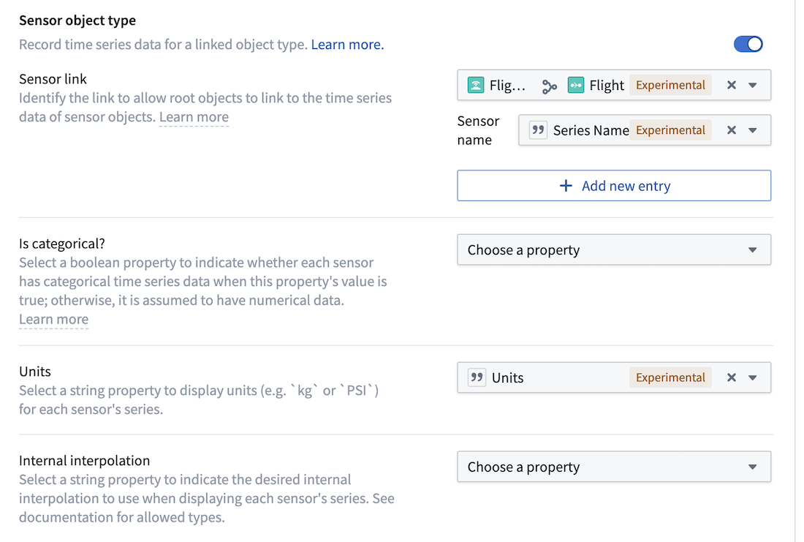Click the string type icon beside Units
This screenshot has height=542, width=804.
point(477,377)
